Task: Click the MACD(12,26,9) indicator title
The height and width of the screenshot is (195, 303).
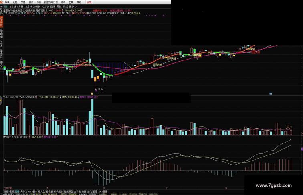Action: point(11,137)
